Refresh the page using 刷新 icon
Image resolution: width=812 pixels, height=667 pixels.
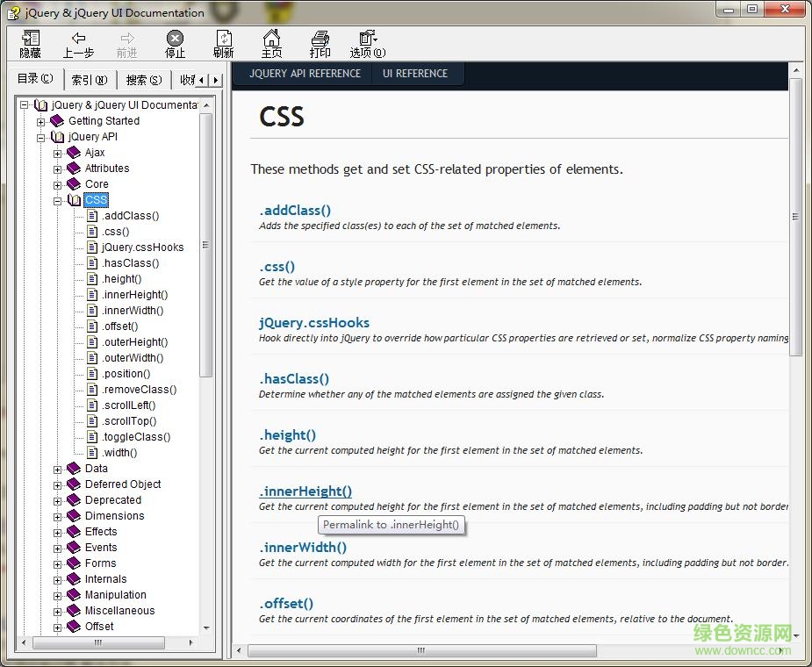[224, 43]
